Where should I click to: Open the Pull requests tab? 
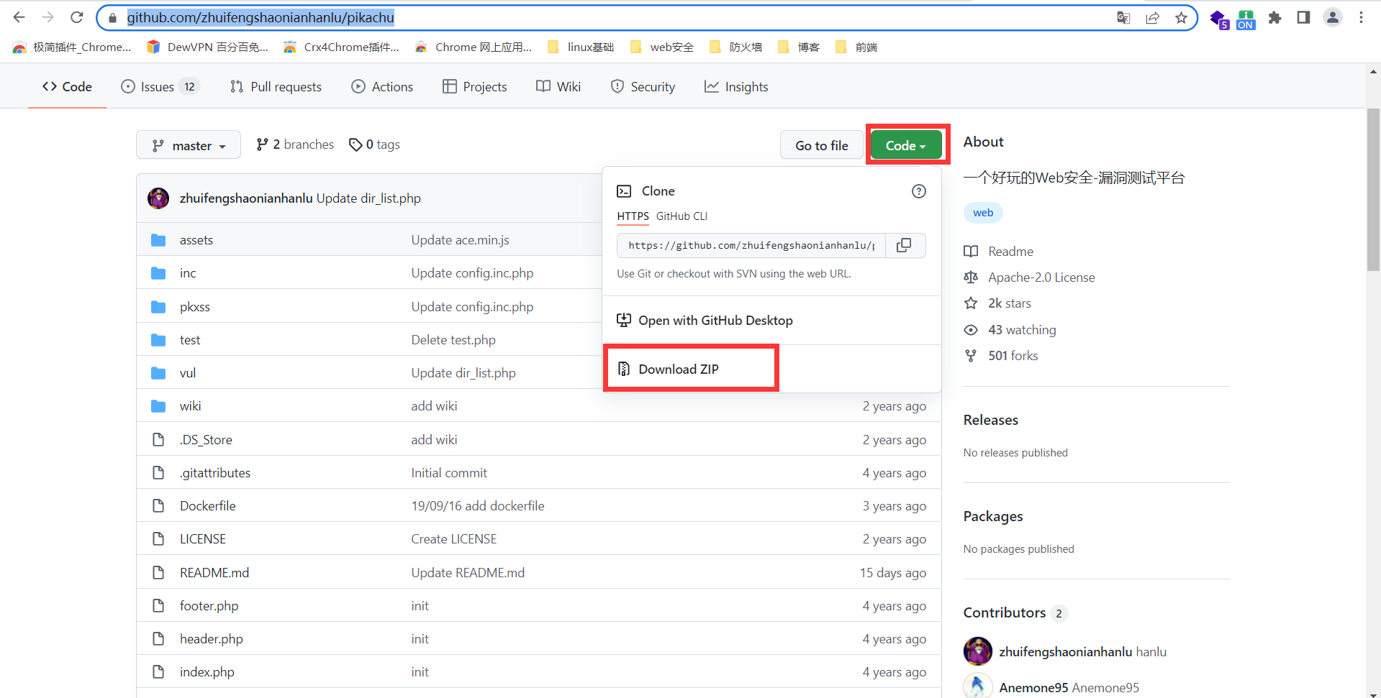click(x=276, y=87)
